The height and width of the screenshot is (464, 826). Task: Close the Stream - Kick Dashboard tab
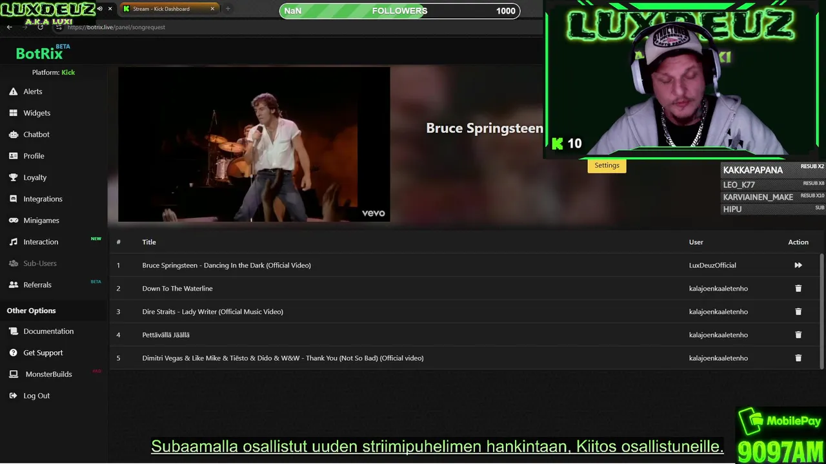tap(212, 9)
